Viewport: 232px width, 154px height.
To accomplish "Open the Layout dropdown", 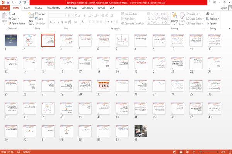I will (x=41, y=14).
